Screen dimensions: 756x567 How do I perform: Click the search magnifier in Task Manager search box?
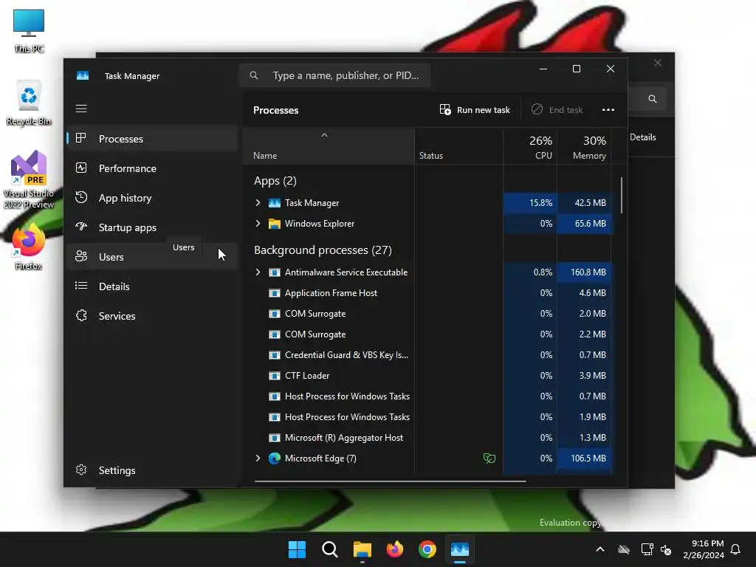pyautogui.click(x=254, y=75)
